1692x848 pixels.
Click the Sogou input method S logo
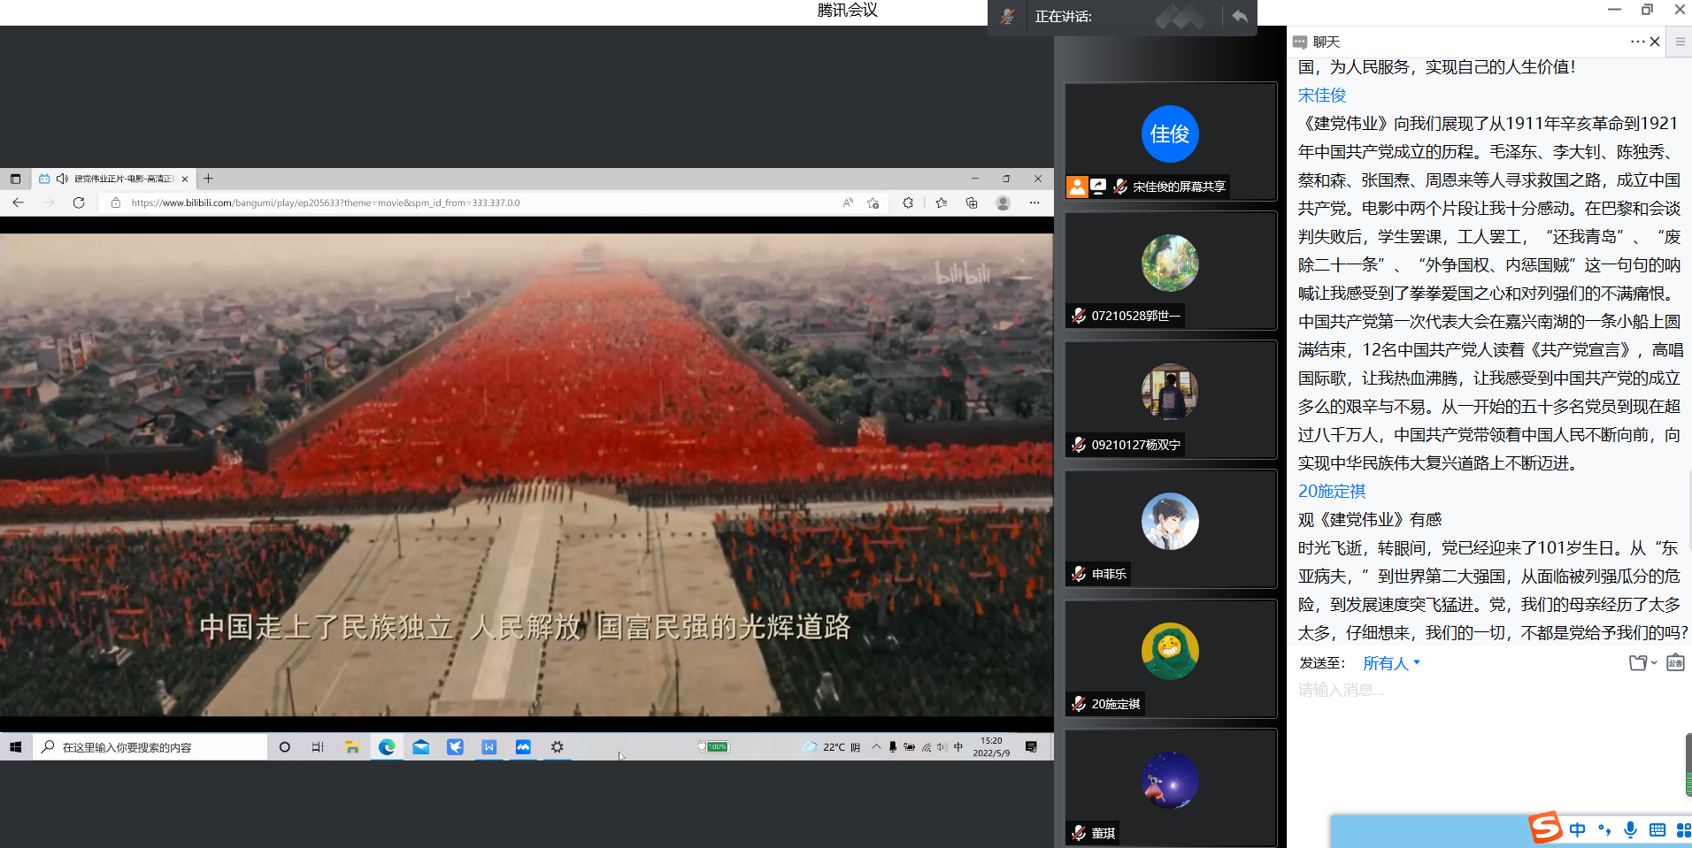click(1546, 829)
